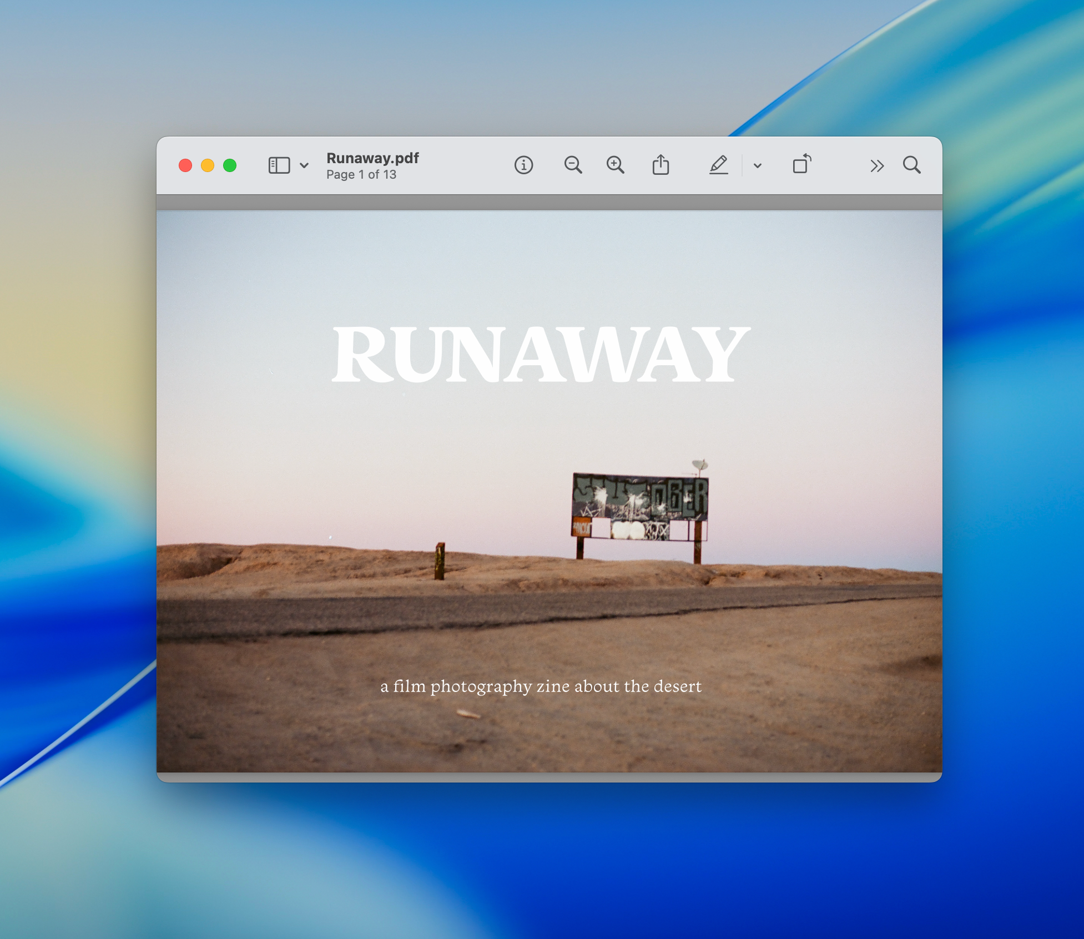This screenshot has height=939, width=1084.
Task: Share Runaway.pdf
Action: pos(661,164)
